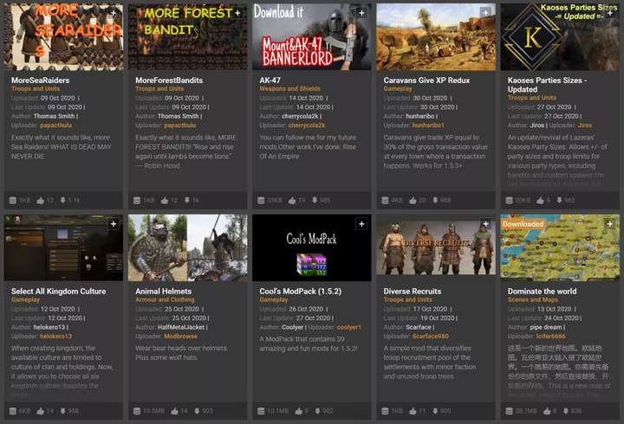
Task: Click file size disk icon on Kaoses Parties Sizes
Action: [x=510, y=200]
